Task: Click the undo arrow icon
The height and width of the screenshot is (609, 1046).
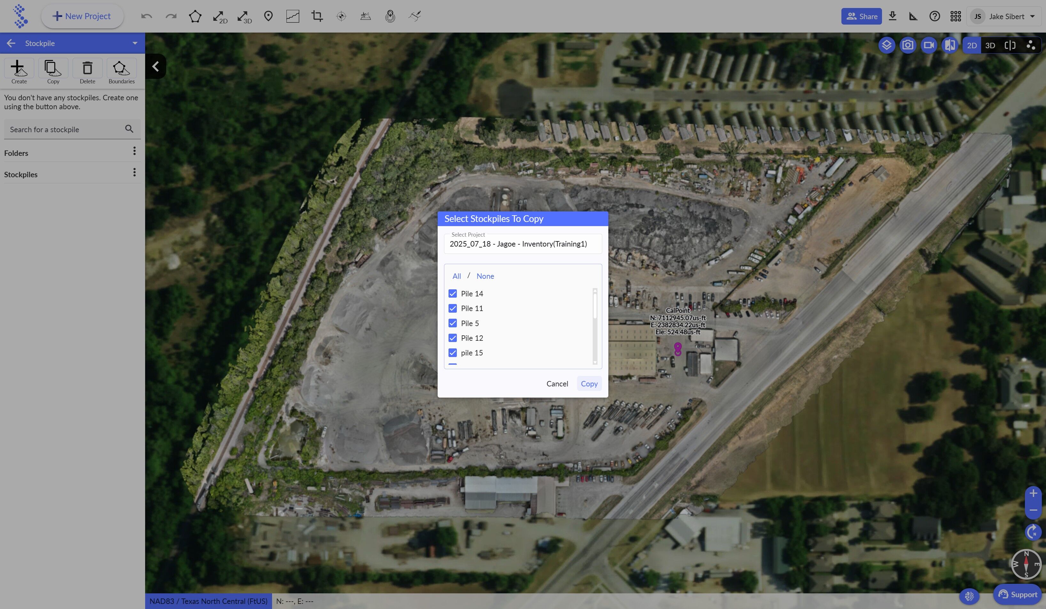Action: point(146,16)
